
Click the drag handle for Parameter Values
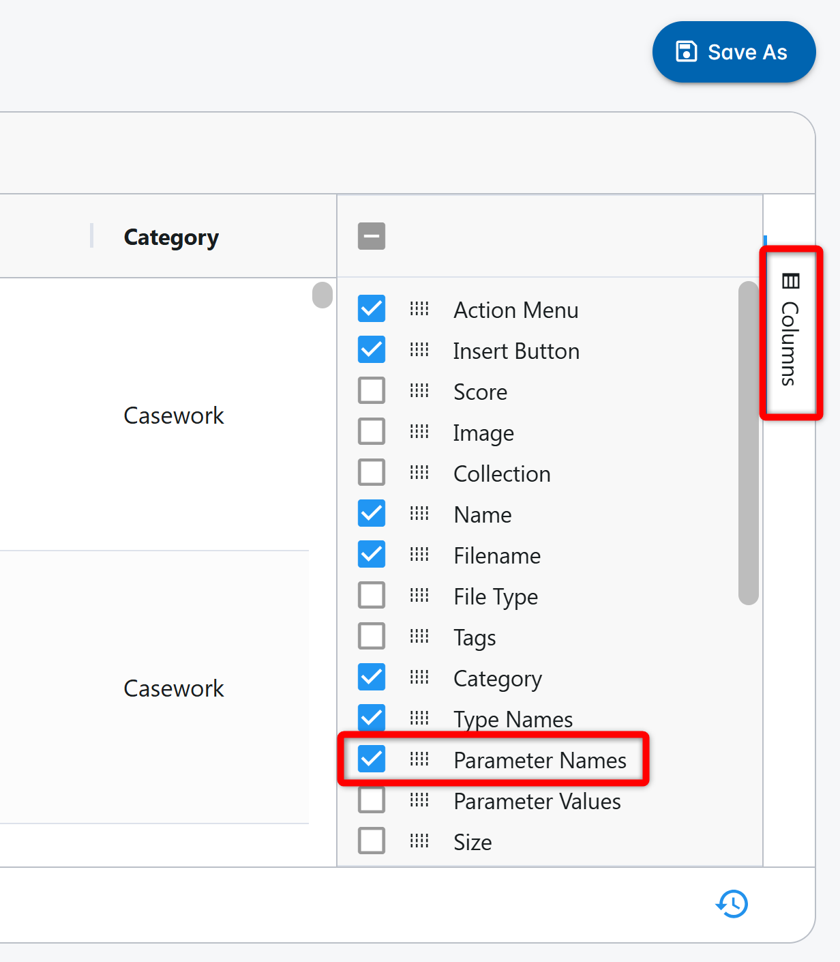[x=419, y=800]
